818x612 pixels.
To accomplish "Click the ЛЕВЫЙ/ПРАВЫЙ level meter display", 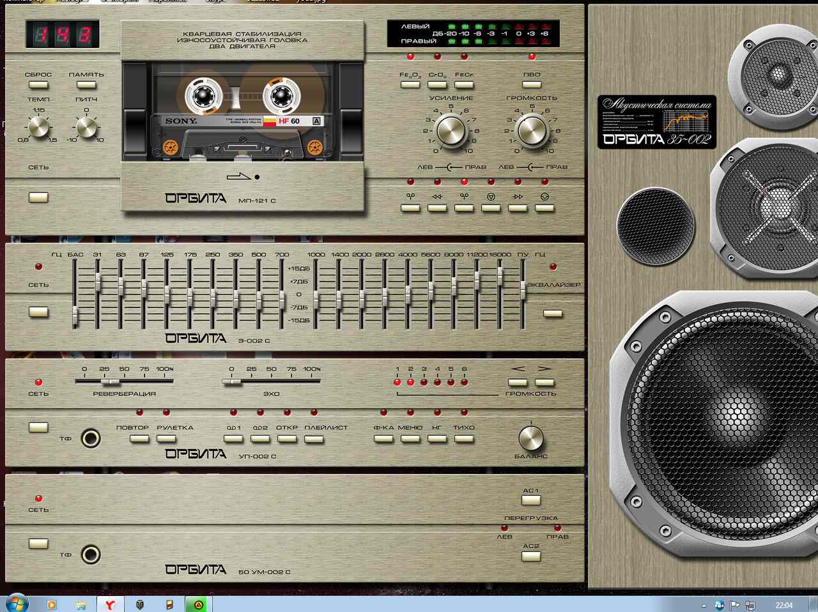I will (473, 33).
